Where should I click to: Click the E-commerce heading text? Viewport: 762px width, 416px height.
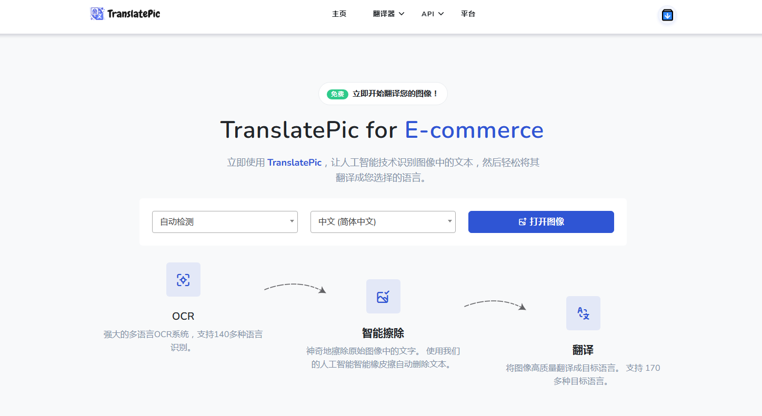474,130
